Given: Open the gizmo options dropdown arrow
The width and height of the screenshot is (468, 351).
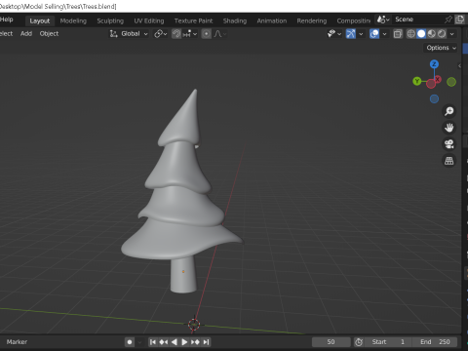Looking at the screenshot, I should [361, 34].
